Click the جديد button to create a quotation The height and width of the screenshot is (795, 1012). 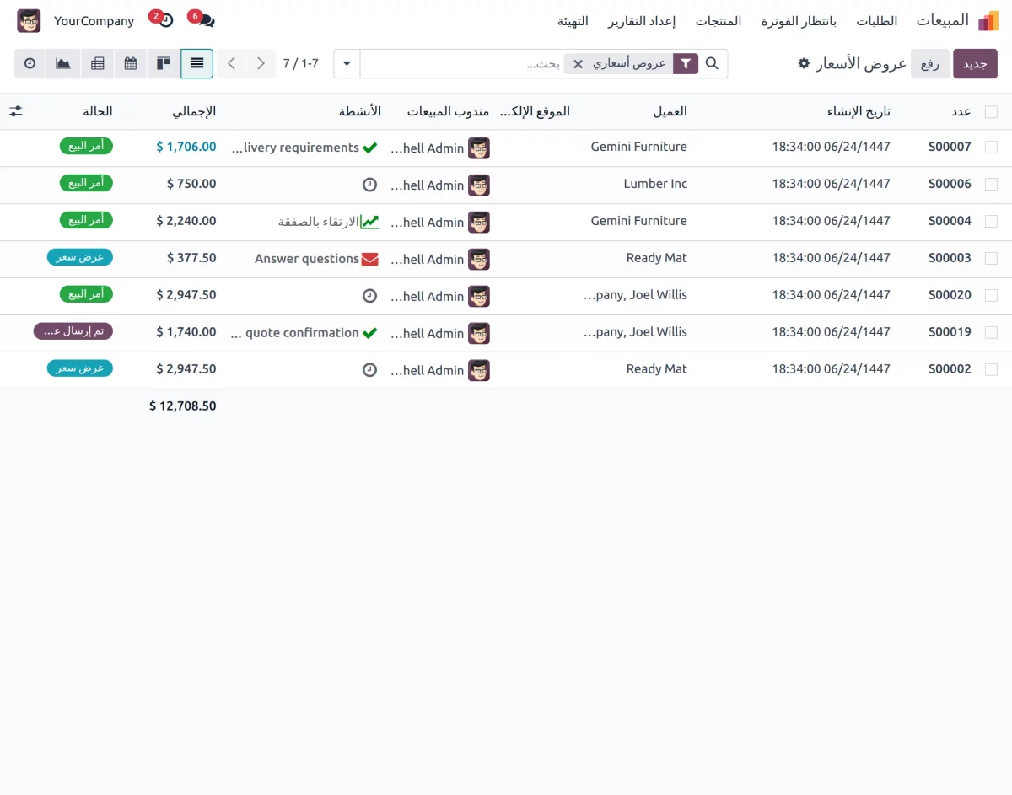coord(975,63)
